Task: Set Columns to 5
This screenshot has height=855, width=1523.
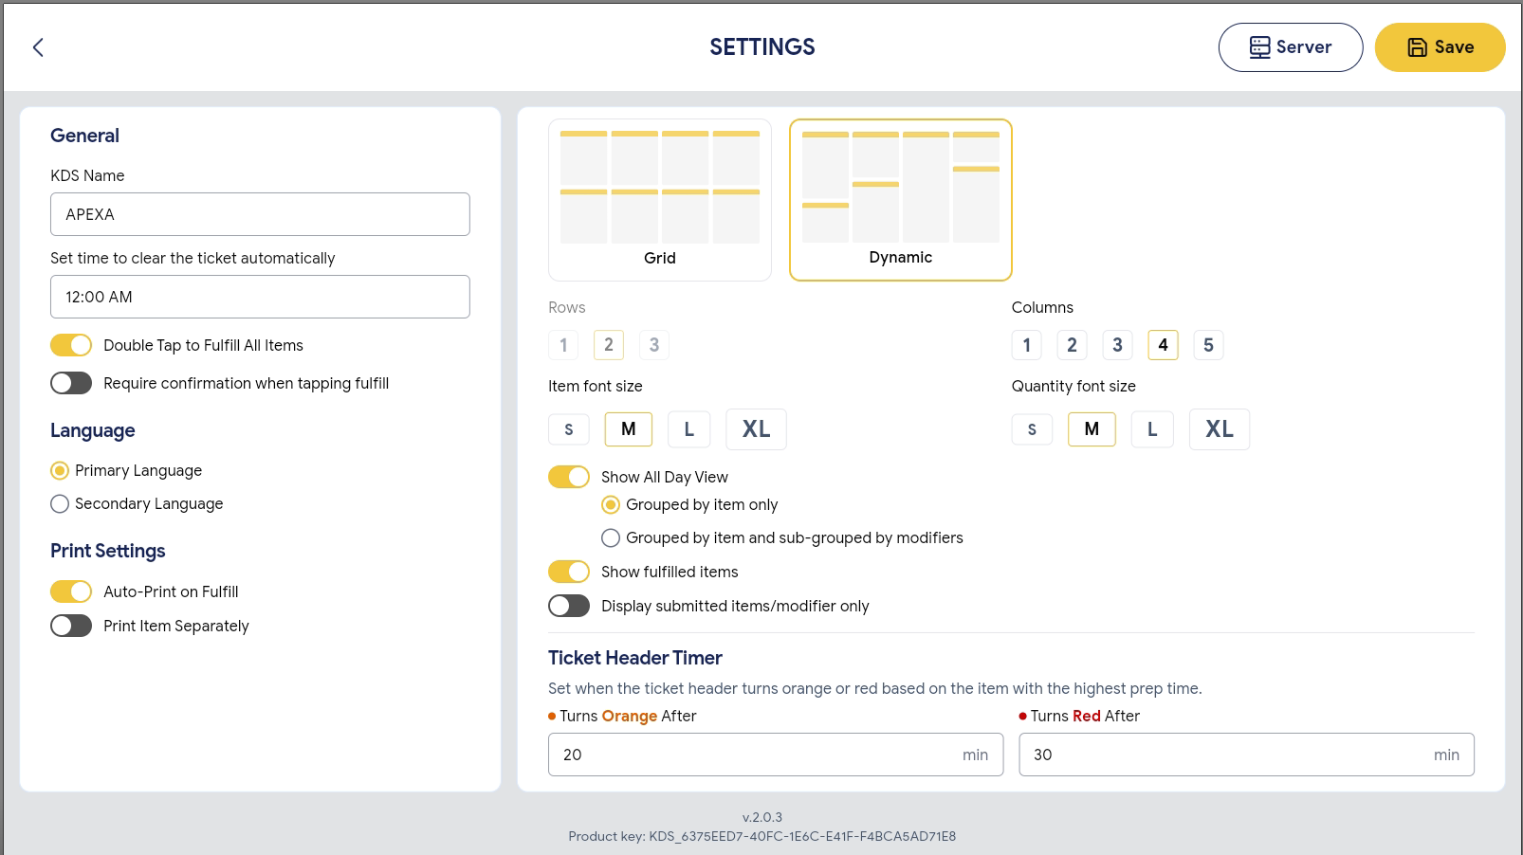Action: coord(1208,345)
